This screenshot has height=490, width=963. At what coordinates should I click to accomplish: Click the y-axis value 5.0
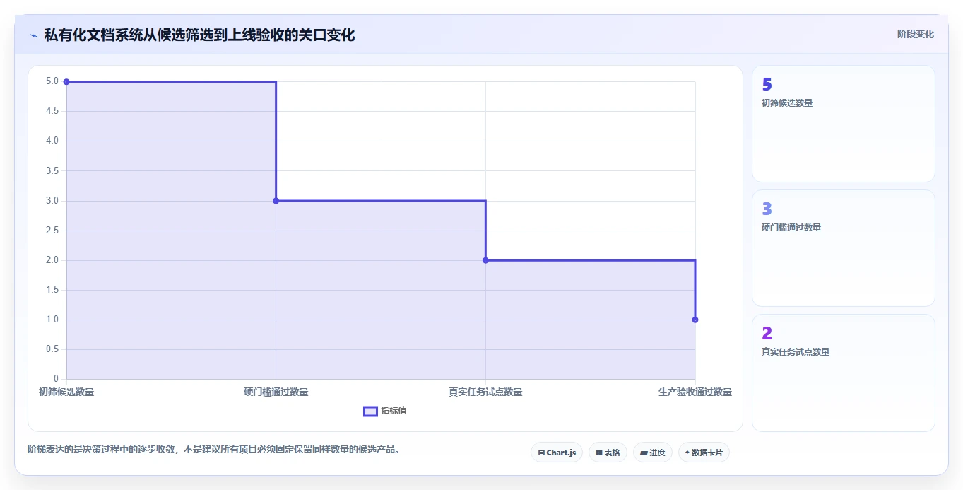pos(52,81)
